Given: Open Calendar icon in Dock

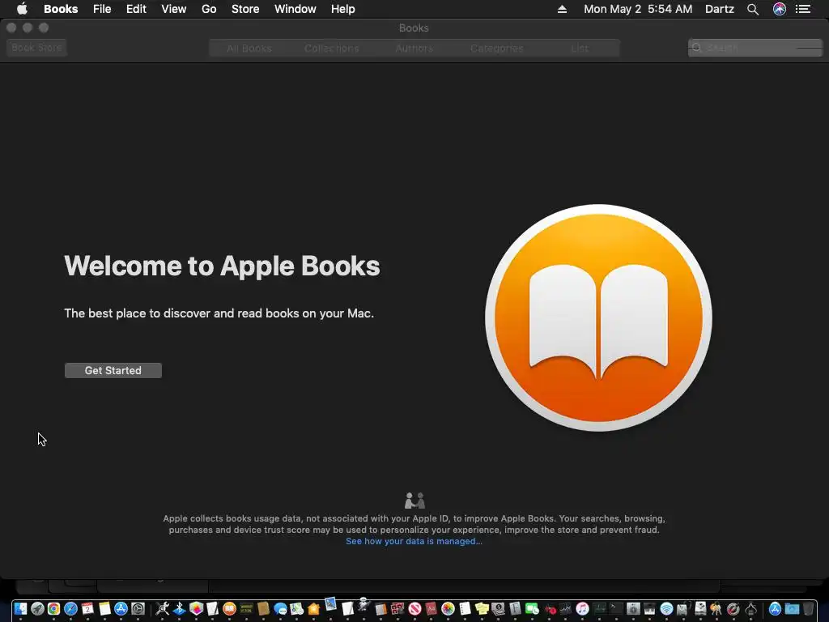Looking at the screenshot, I should coord(87,609).
